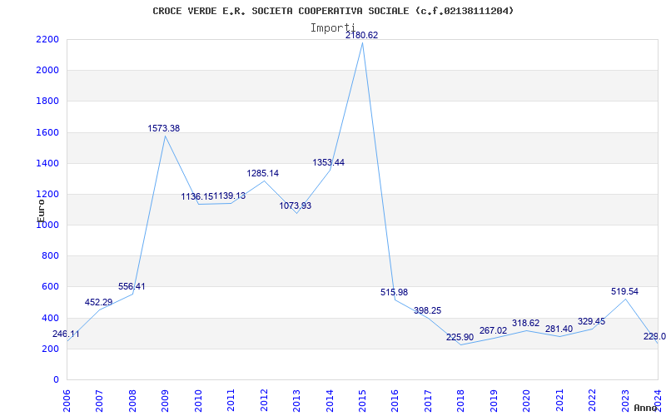Click the data label 556.41

click(x=132, y=286)
